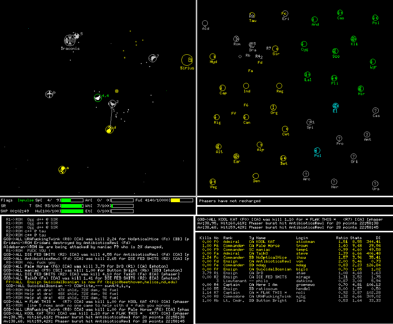Select Bet planet on galactic map

[283, 158]
